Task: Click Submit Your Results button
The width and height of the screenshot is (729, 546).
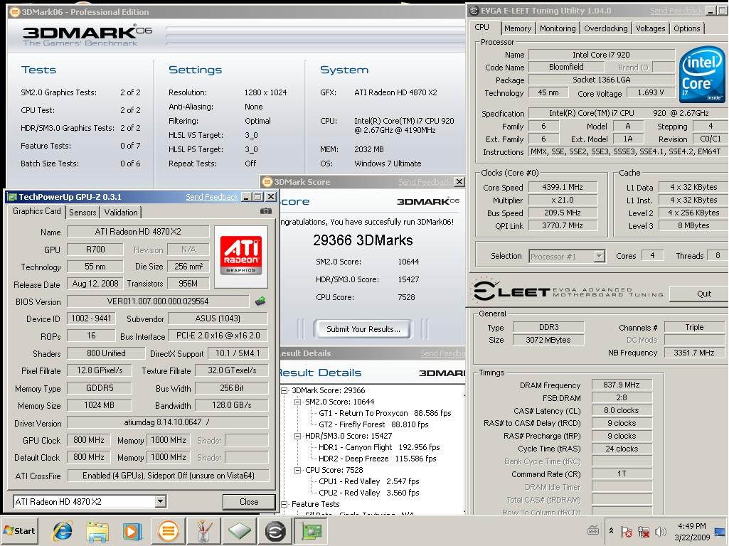Action: (363, 329)
